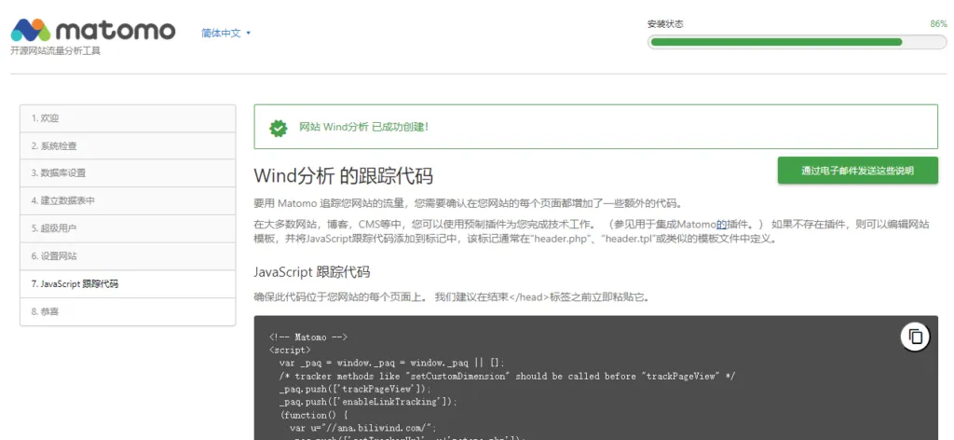Click the language dropdown arrow
The image size is (954, 440).
point(249,34)
